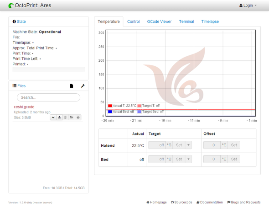The height and width of the screenshot is (208, 269).
Task: Open the Homepage footer link
Action: tap(156, 203)
